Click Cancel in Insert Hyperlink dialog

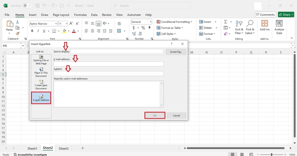coord(176,115)
